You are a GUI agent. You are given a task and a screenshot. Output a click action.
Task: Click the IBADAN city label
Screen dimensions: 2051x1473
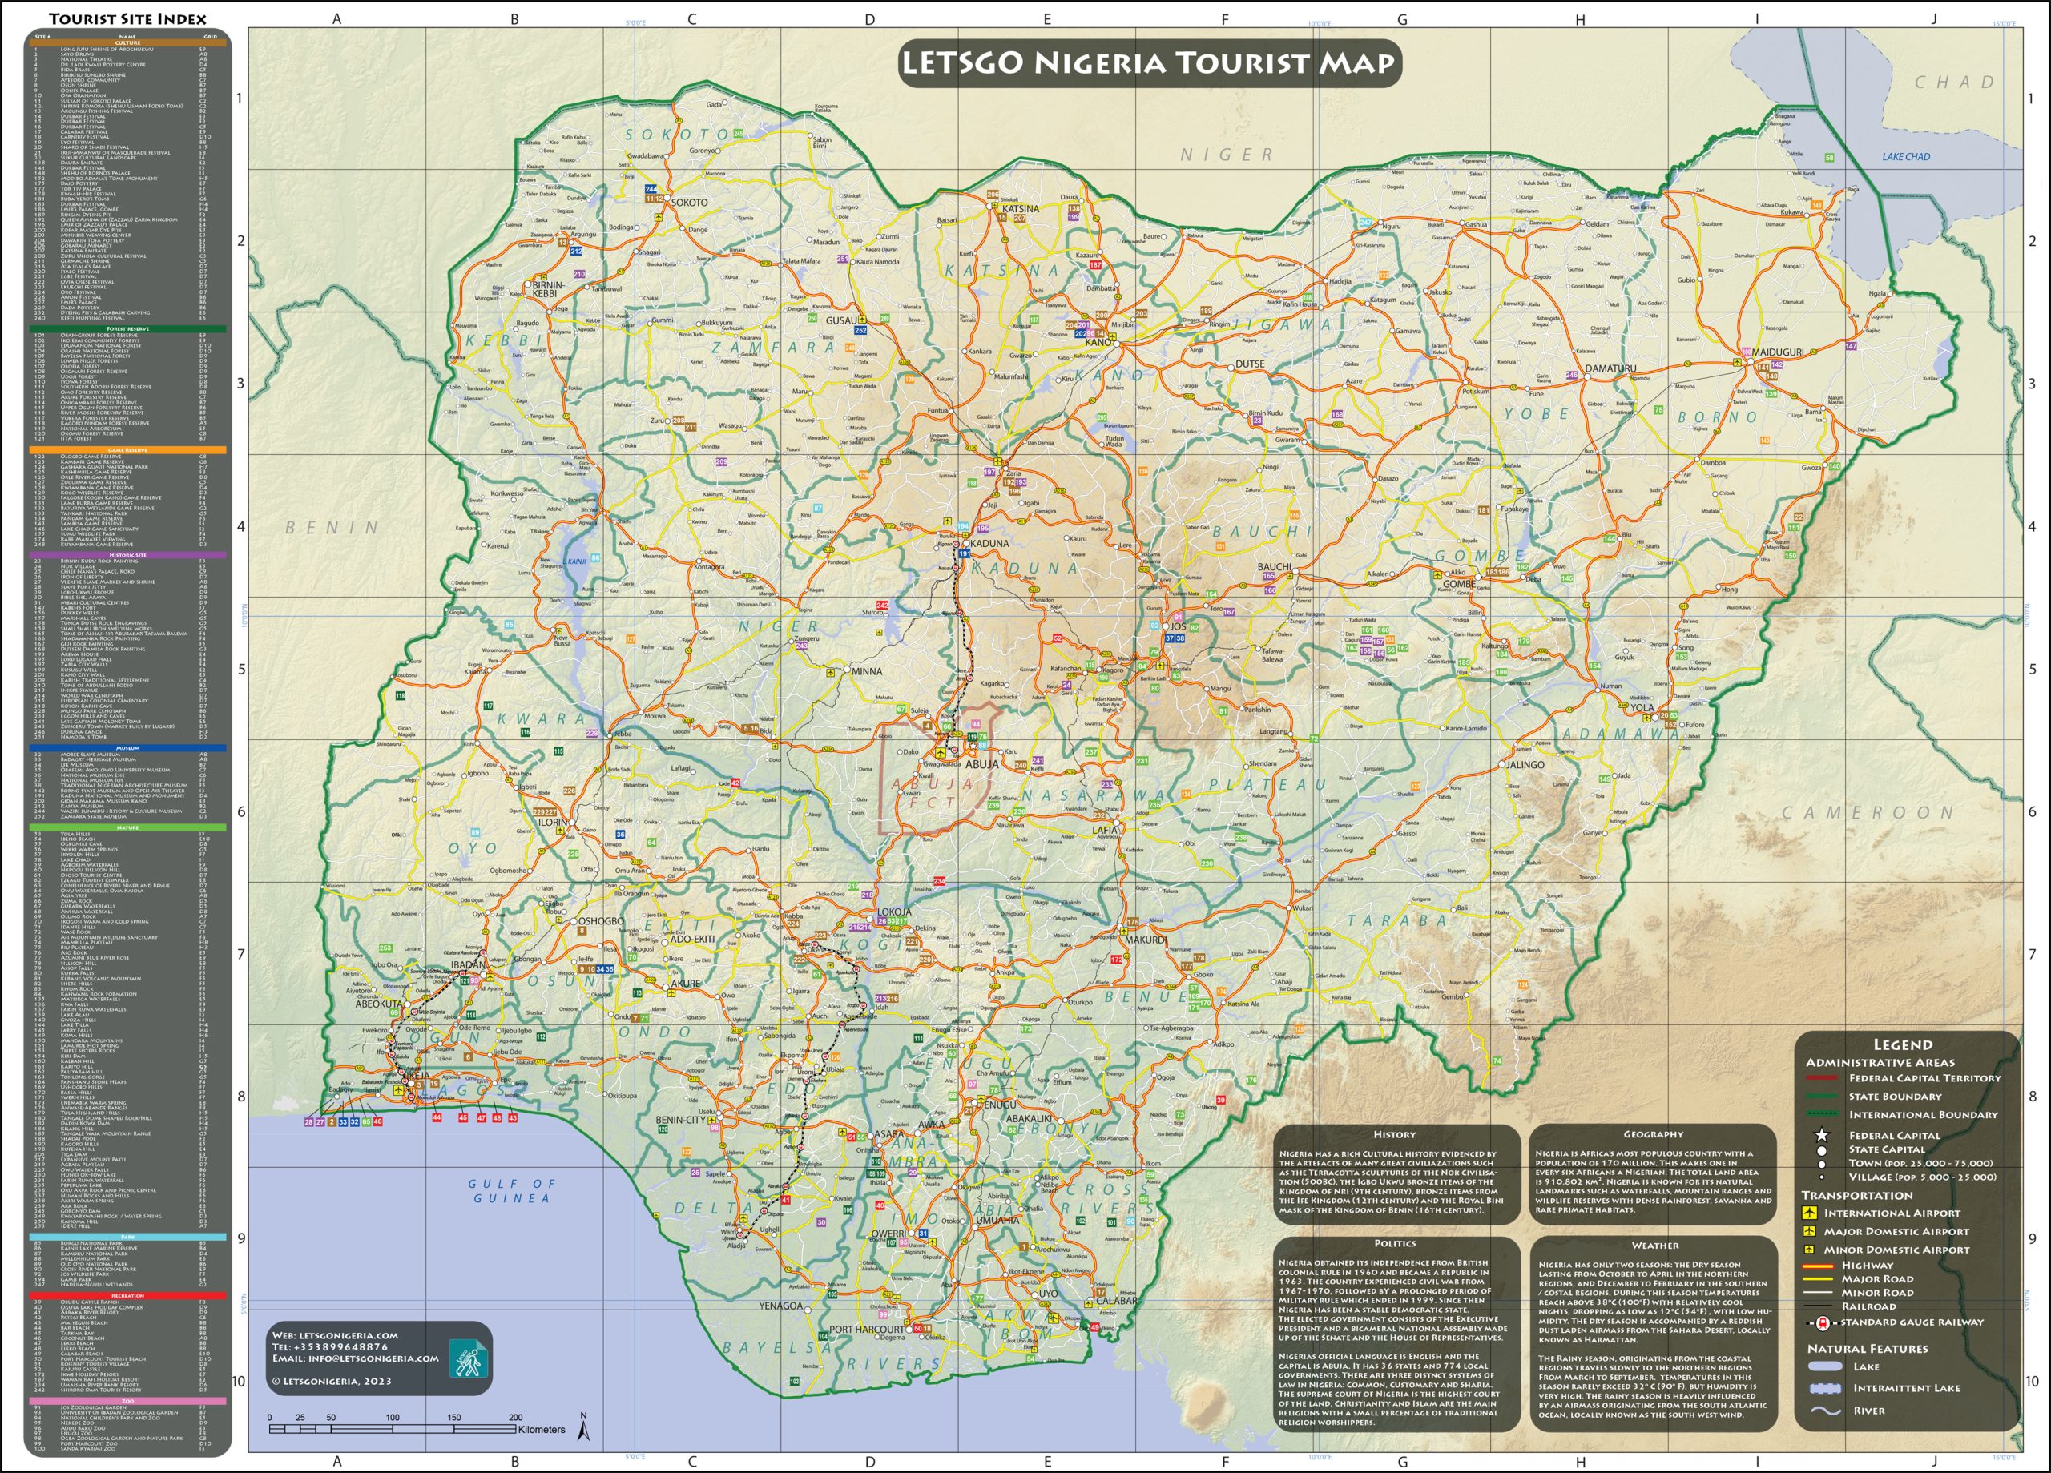pos(469,965)
